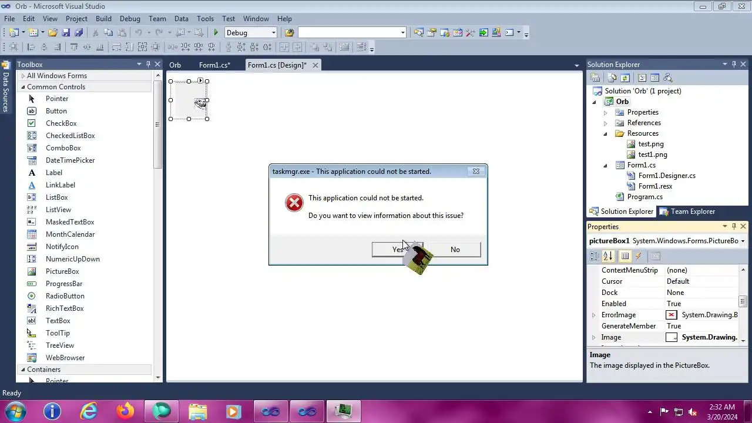Screen dimensions: 752x423
Task: Click the pictureBox1 smart tag arrow on the form
Action: pos(200,80)
